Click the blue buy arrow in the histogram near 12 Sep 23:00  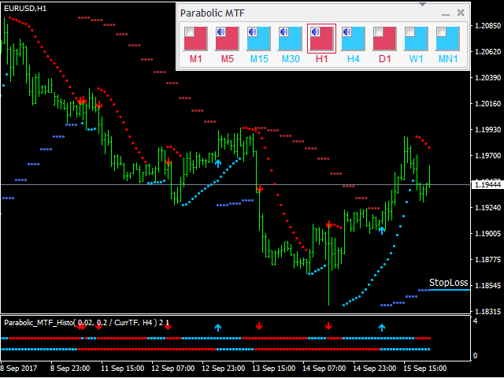[218, 325]
